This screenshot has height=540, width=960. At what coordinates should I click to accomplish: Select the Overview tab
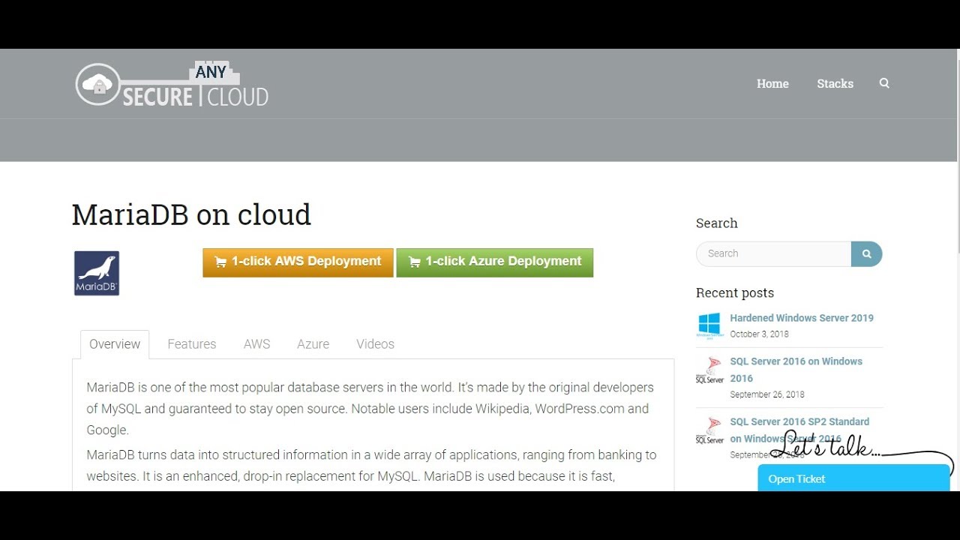click(x=115, y=344)
